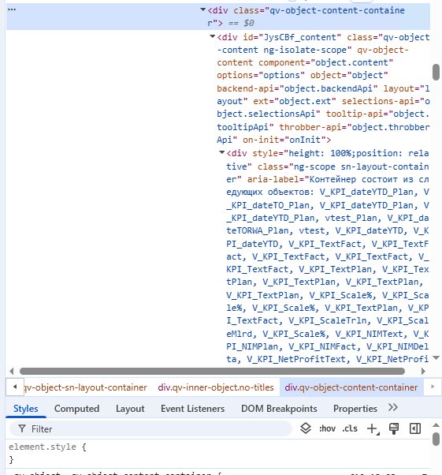Click the Styles pane scroll up arrow

pyautogui.click(x=436, y=425)
